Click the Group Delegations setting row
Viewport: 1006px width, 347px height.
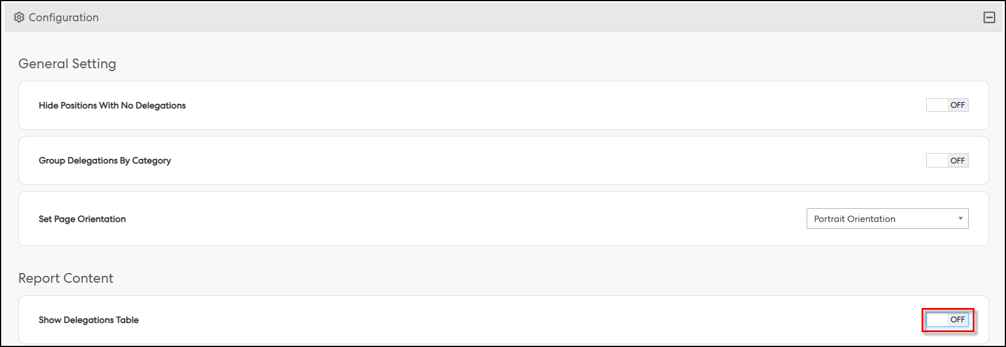504,161
